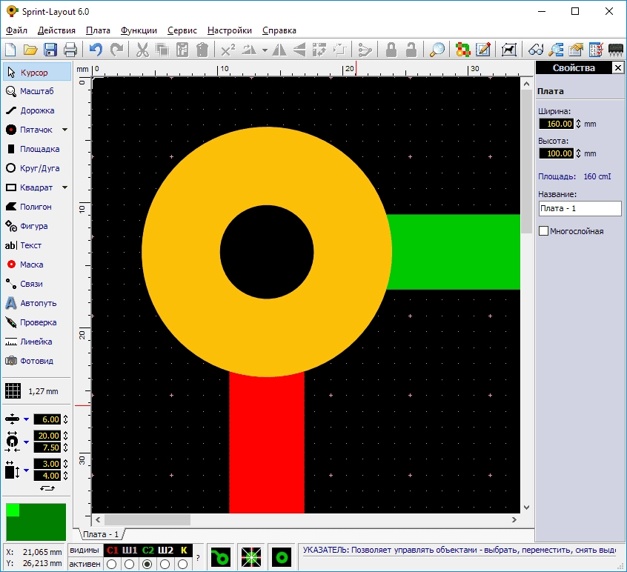
Task: Open the Справка menu
Action: point(279,30)
